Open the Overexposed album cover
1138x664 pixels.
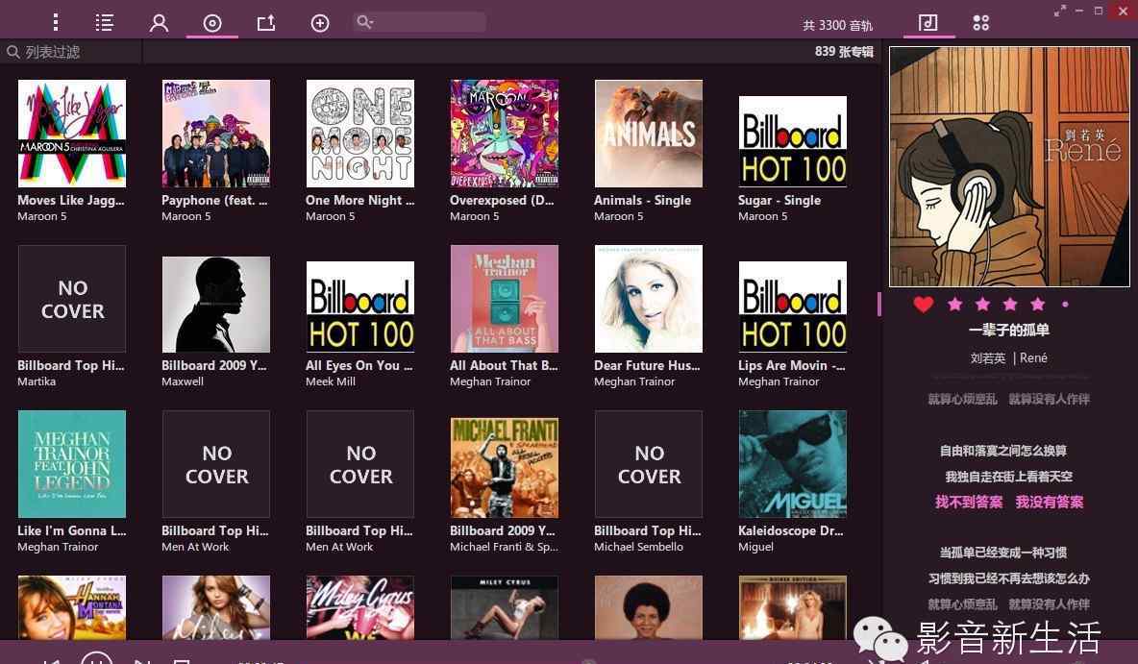point(505,134)
